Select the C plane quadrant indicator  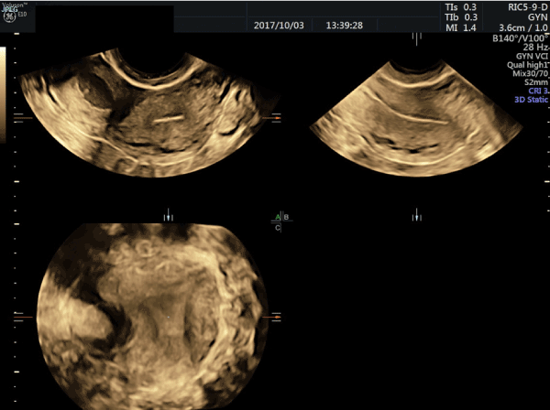point(278,228)
